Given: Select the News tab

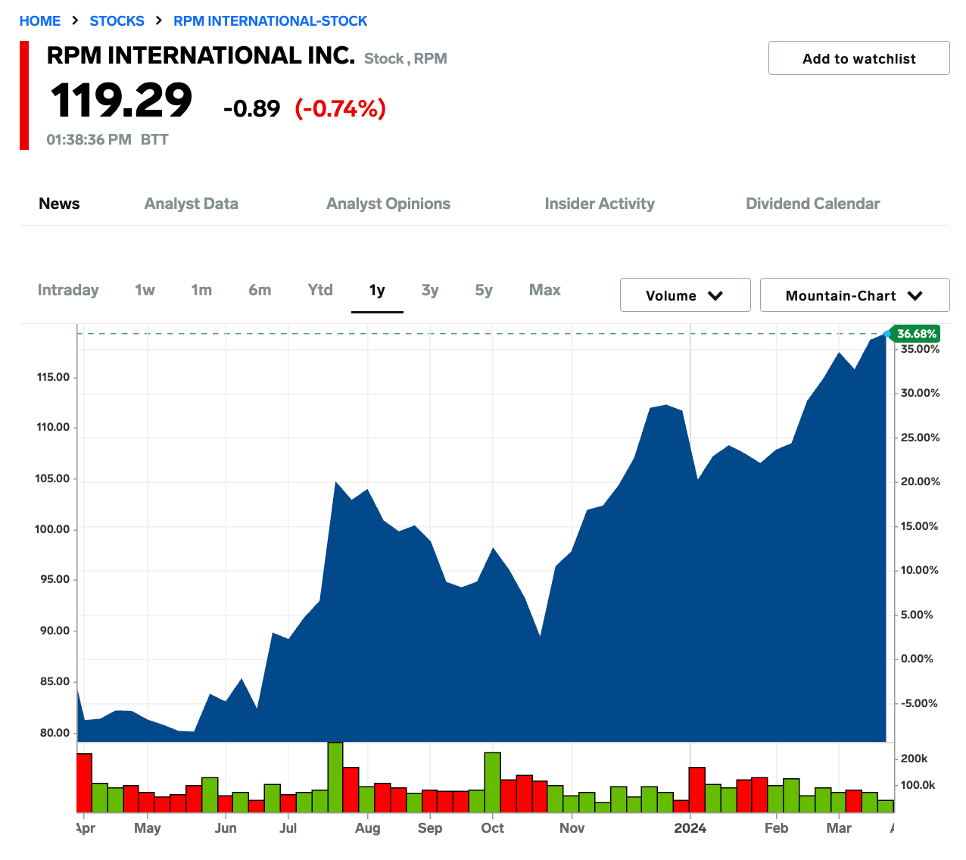Looking at the screenshot, I should pos(59,204).
